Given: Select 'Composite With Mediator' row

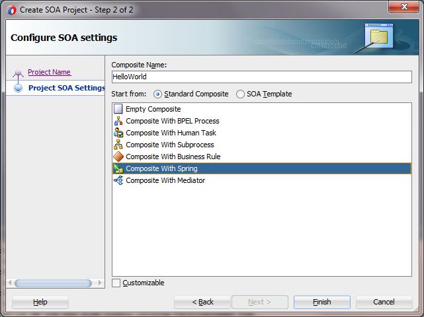Looking at the screenshot, I should tap(262, 180).
